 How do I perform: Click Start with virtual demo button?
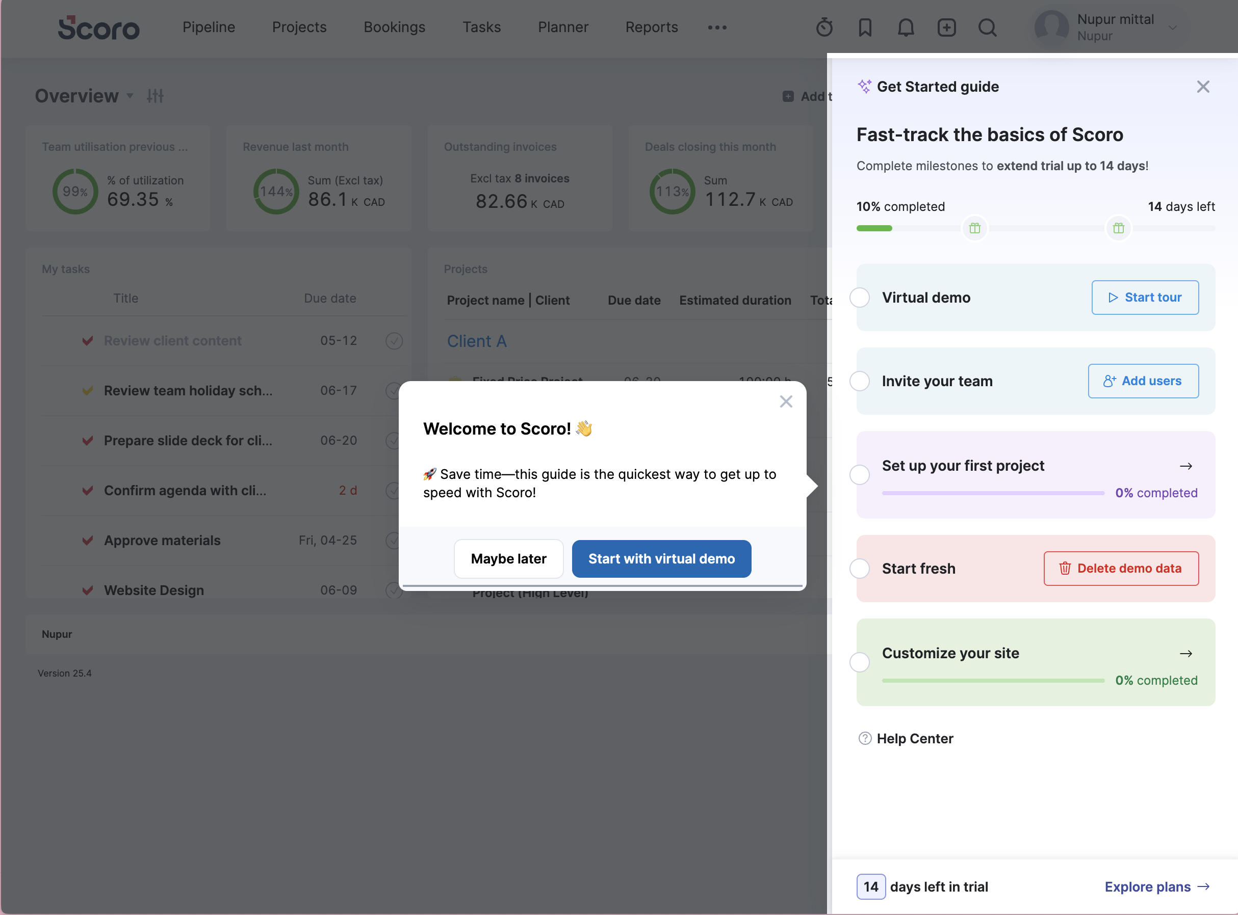click(x=662, y=559)
